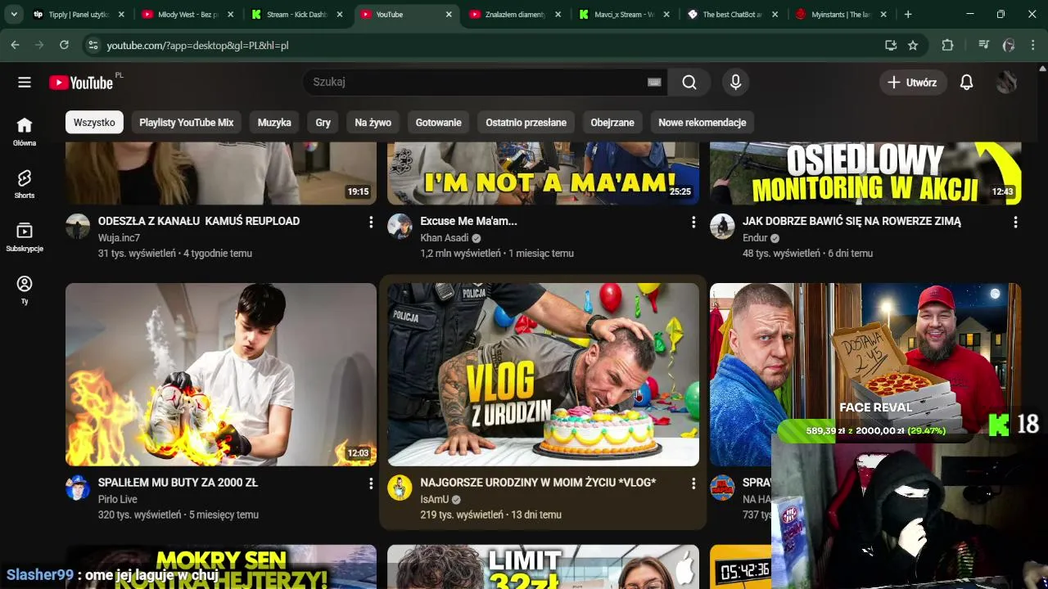Click the magnifier search button
This screenshot has width=1048, height=589.
coord(689,82)
